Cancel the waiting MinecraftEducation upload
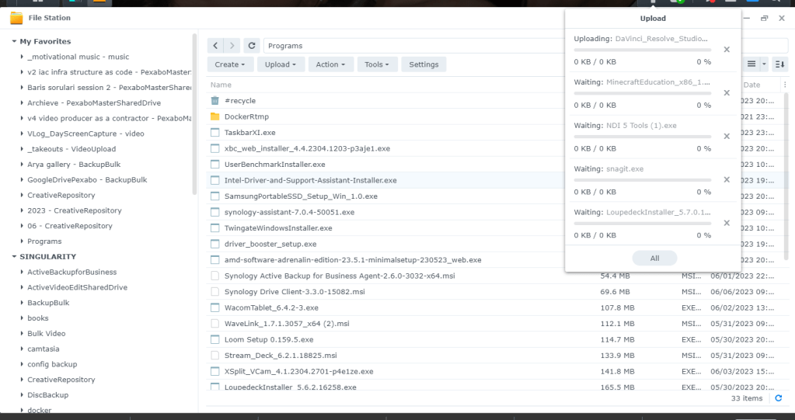This screenshot has height=420, width=795. click(x=727, y=92)
